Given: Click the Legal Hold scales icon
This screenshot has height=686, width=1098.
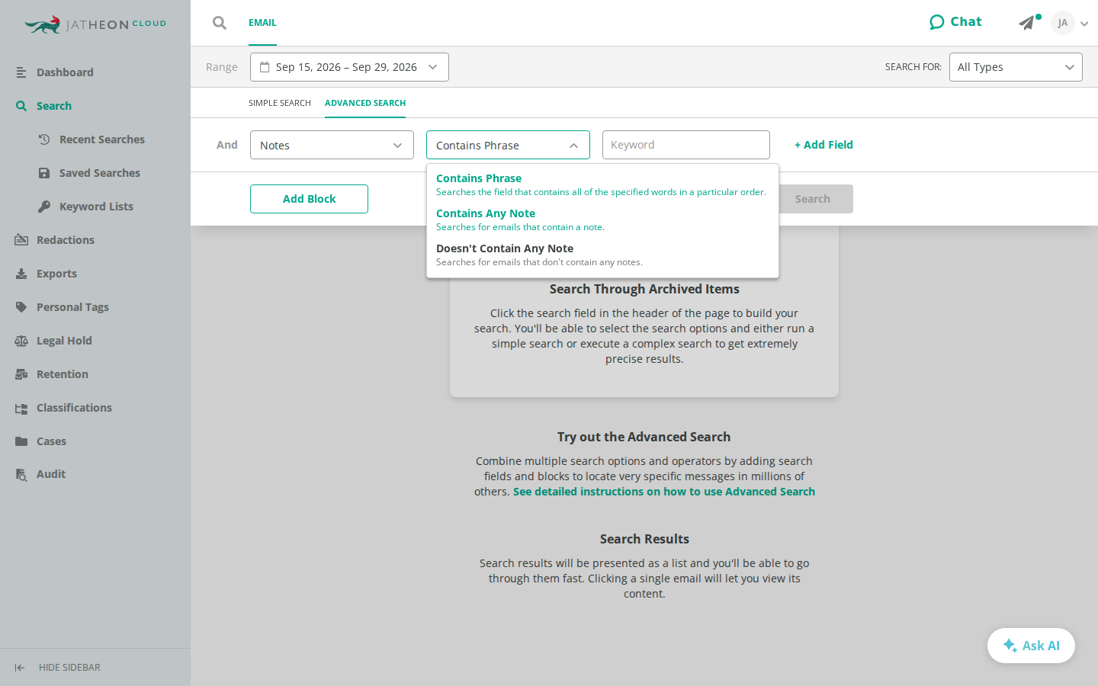Looking at the screenshot, I should click(21, 341).
